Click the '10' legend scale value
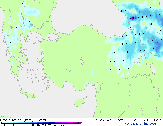 point(32,125)
